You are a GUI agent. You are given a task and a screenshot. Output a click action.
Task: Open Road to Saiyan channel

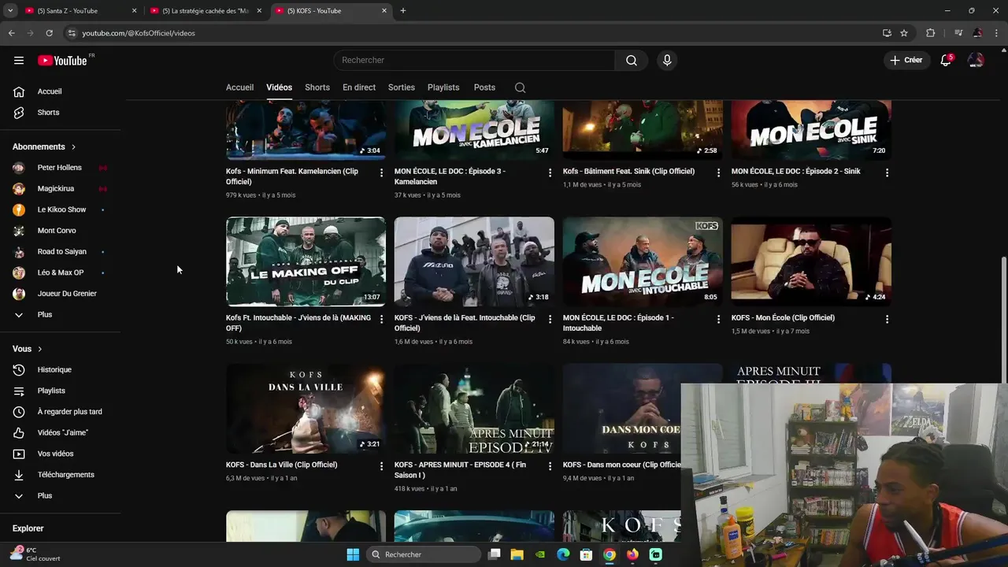(61, 252)
